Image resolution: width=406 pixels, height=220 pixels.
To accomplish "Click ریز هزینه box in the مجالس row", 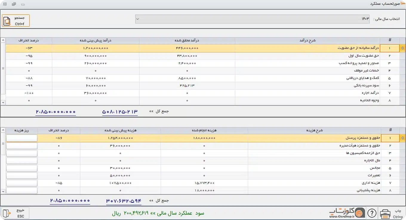I will (x=22, y=168).
